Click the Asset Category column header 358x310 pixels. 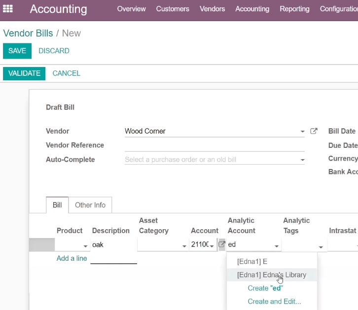[154, 226]
